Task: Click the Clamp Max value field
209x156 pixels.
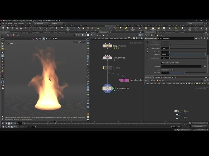Action: coord(165,55)
